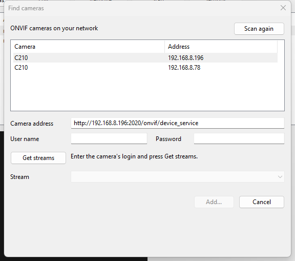The width and height of the screenshot is (295, 261).
Task: Click into the User name field
Action: coord(109,138)
